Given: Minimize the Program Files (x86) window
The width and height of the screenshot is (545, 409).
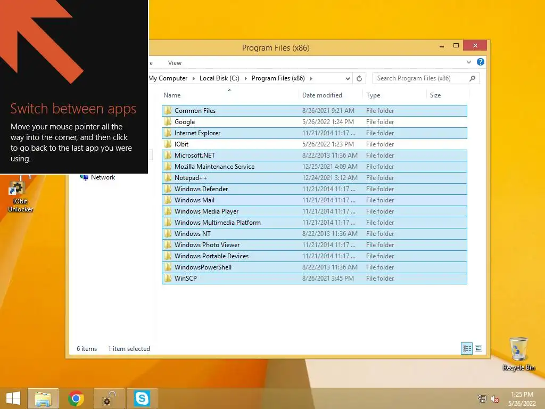Looking at the screenshot, I should (441, 46).
